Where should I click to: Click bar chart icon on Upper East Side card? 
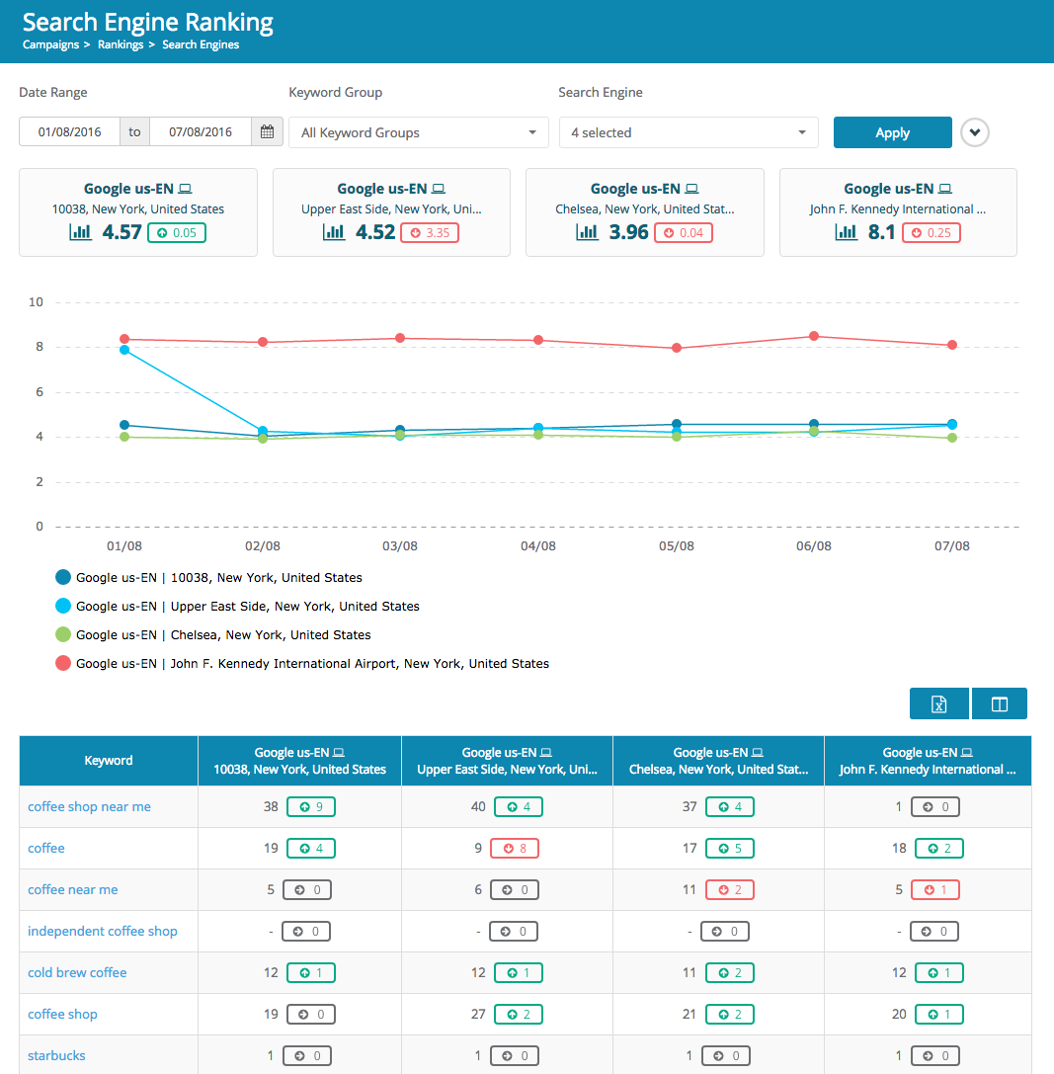click(x=334, y=232)
